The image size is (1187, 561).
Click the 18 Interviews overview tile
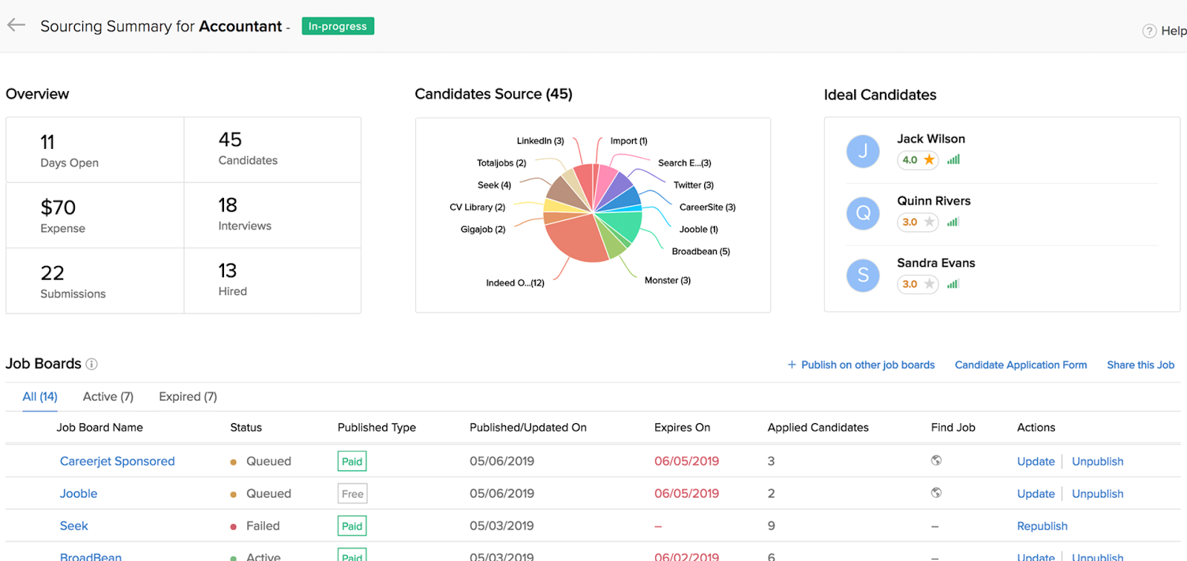tap(272, 215)
